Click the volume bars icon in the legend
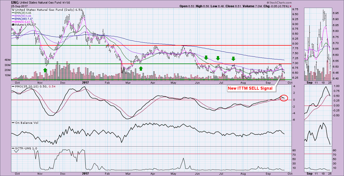The height and width of the screenshot is (176, 344). pos(13,25)
